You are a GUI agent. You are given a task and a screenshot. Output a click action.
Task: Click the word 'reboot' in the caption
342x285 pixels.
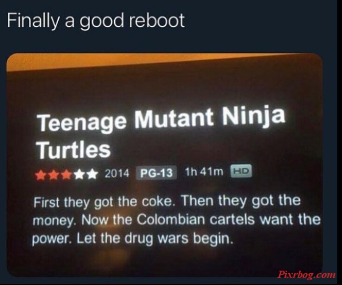[157, 20]
